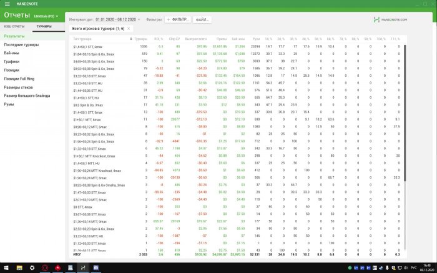Image resolution: width=437 pixels, height=273 pixels.
Task: Select the $0,5 Spin & Go, 3max row
Action: point(237,105)
